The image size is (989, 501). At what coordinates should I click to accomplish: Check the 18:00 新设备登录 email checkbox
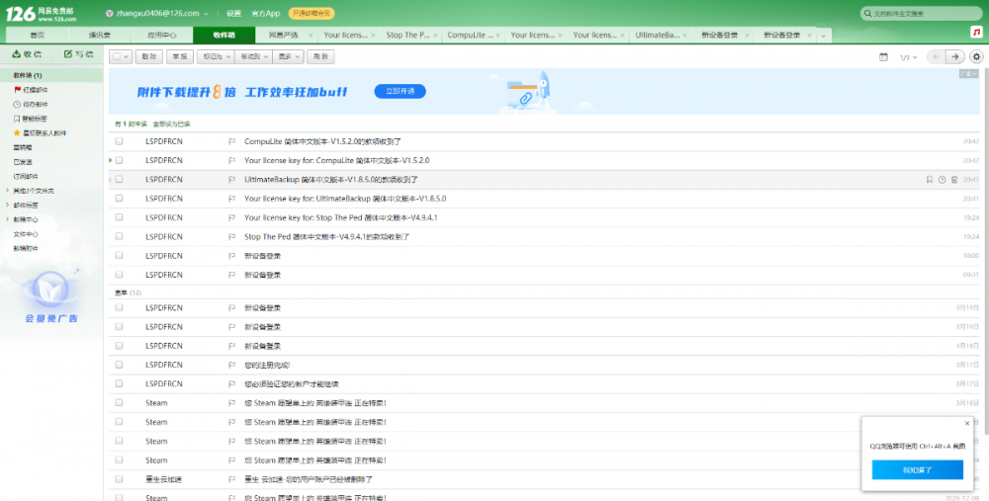point(119,255)
